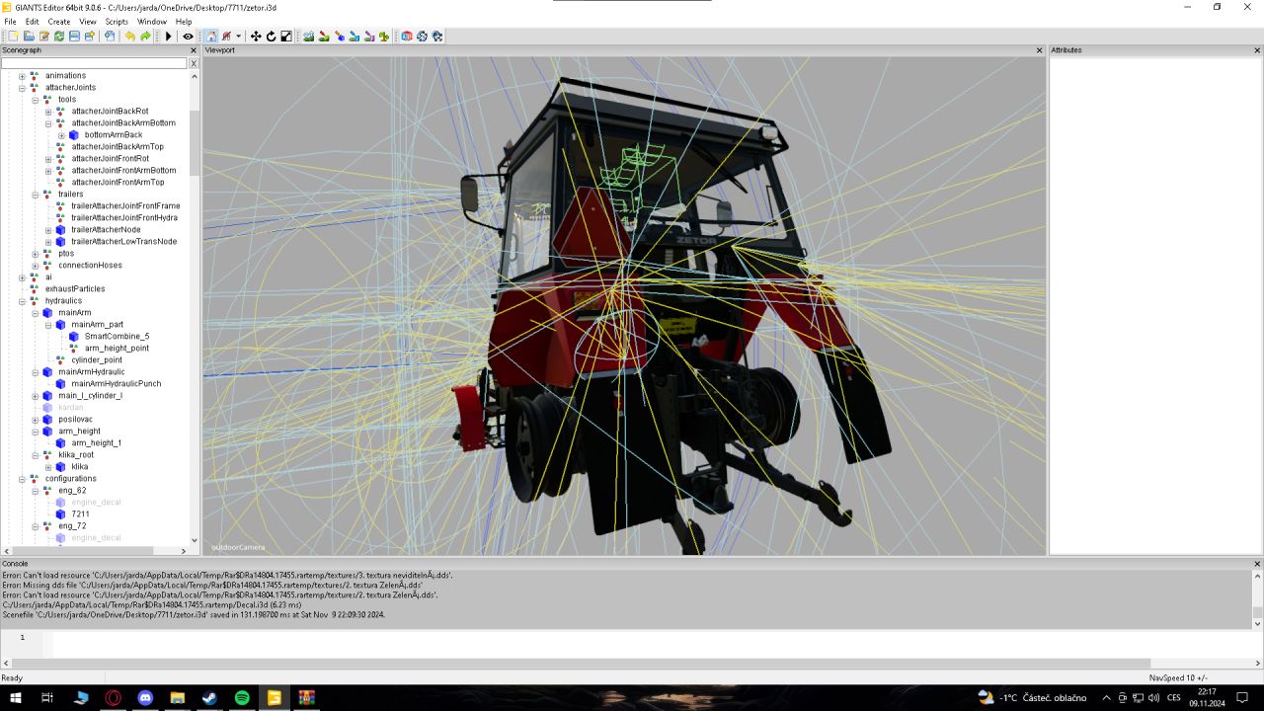Open File Explorer from the taskbar

point(177,697)
